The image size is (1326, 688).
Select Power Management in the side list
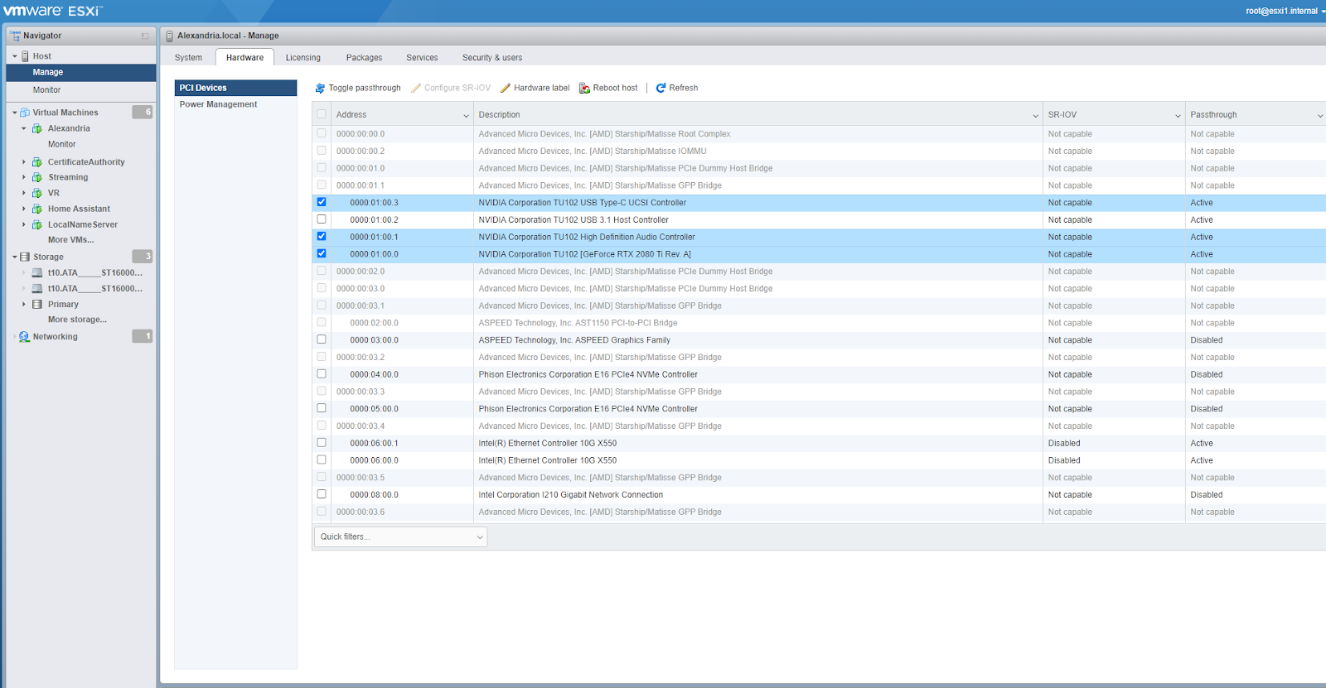click(235, 104)
